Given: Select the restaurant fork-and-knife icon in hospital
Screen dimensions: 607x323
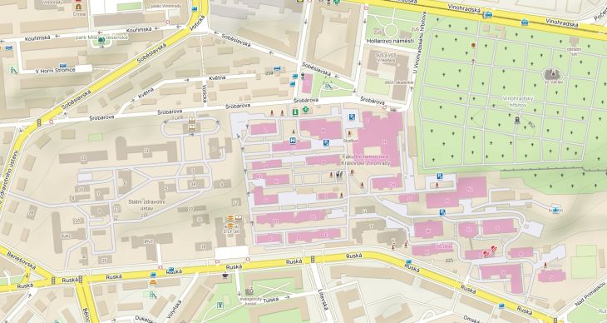Looking at the screenshot, I should tap(339, 175).
